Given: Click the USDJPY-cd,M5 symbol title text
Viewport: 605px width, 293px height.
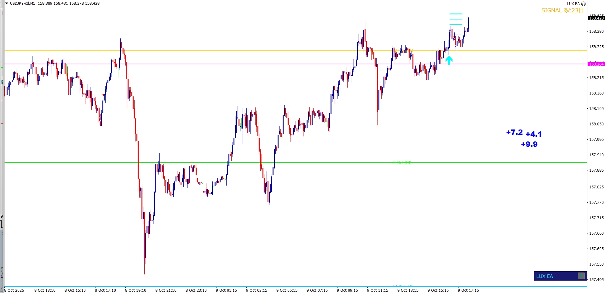Looking at the screenshot, I should (x=23, y=3).
